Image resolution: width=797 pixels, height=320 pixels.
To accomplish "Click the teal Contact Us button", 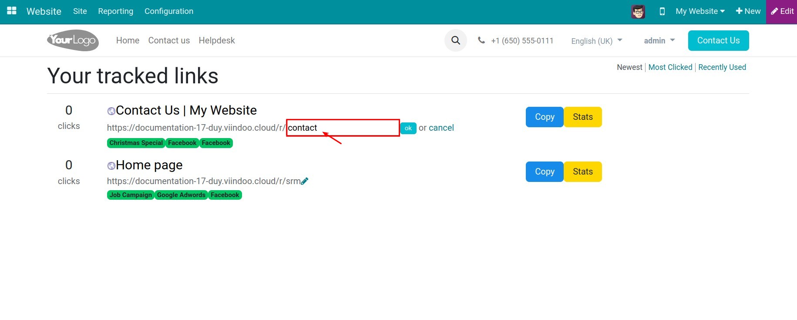I will [718, 40].
